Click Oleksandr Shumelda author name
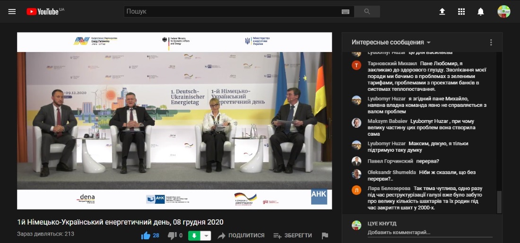 391,173
